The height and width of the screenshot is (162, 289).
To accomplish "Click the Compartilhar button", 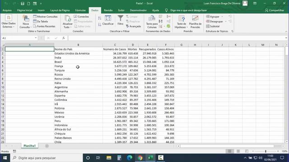I will coord(275,10).
